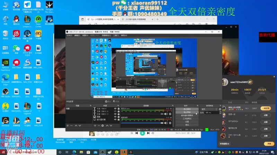The image size is (277, 155).
Task: Increase transition duration with stepper arrow
Action: click(x=220, y=112)
